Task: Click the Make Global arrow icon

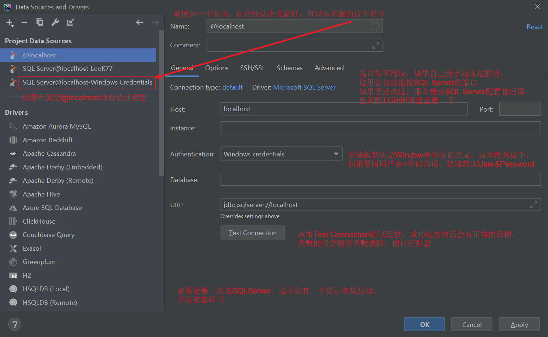Action: tap(70, 22)
